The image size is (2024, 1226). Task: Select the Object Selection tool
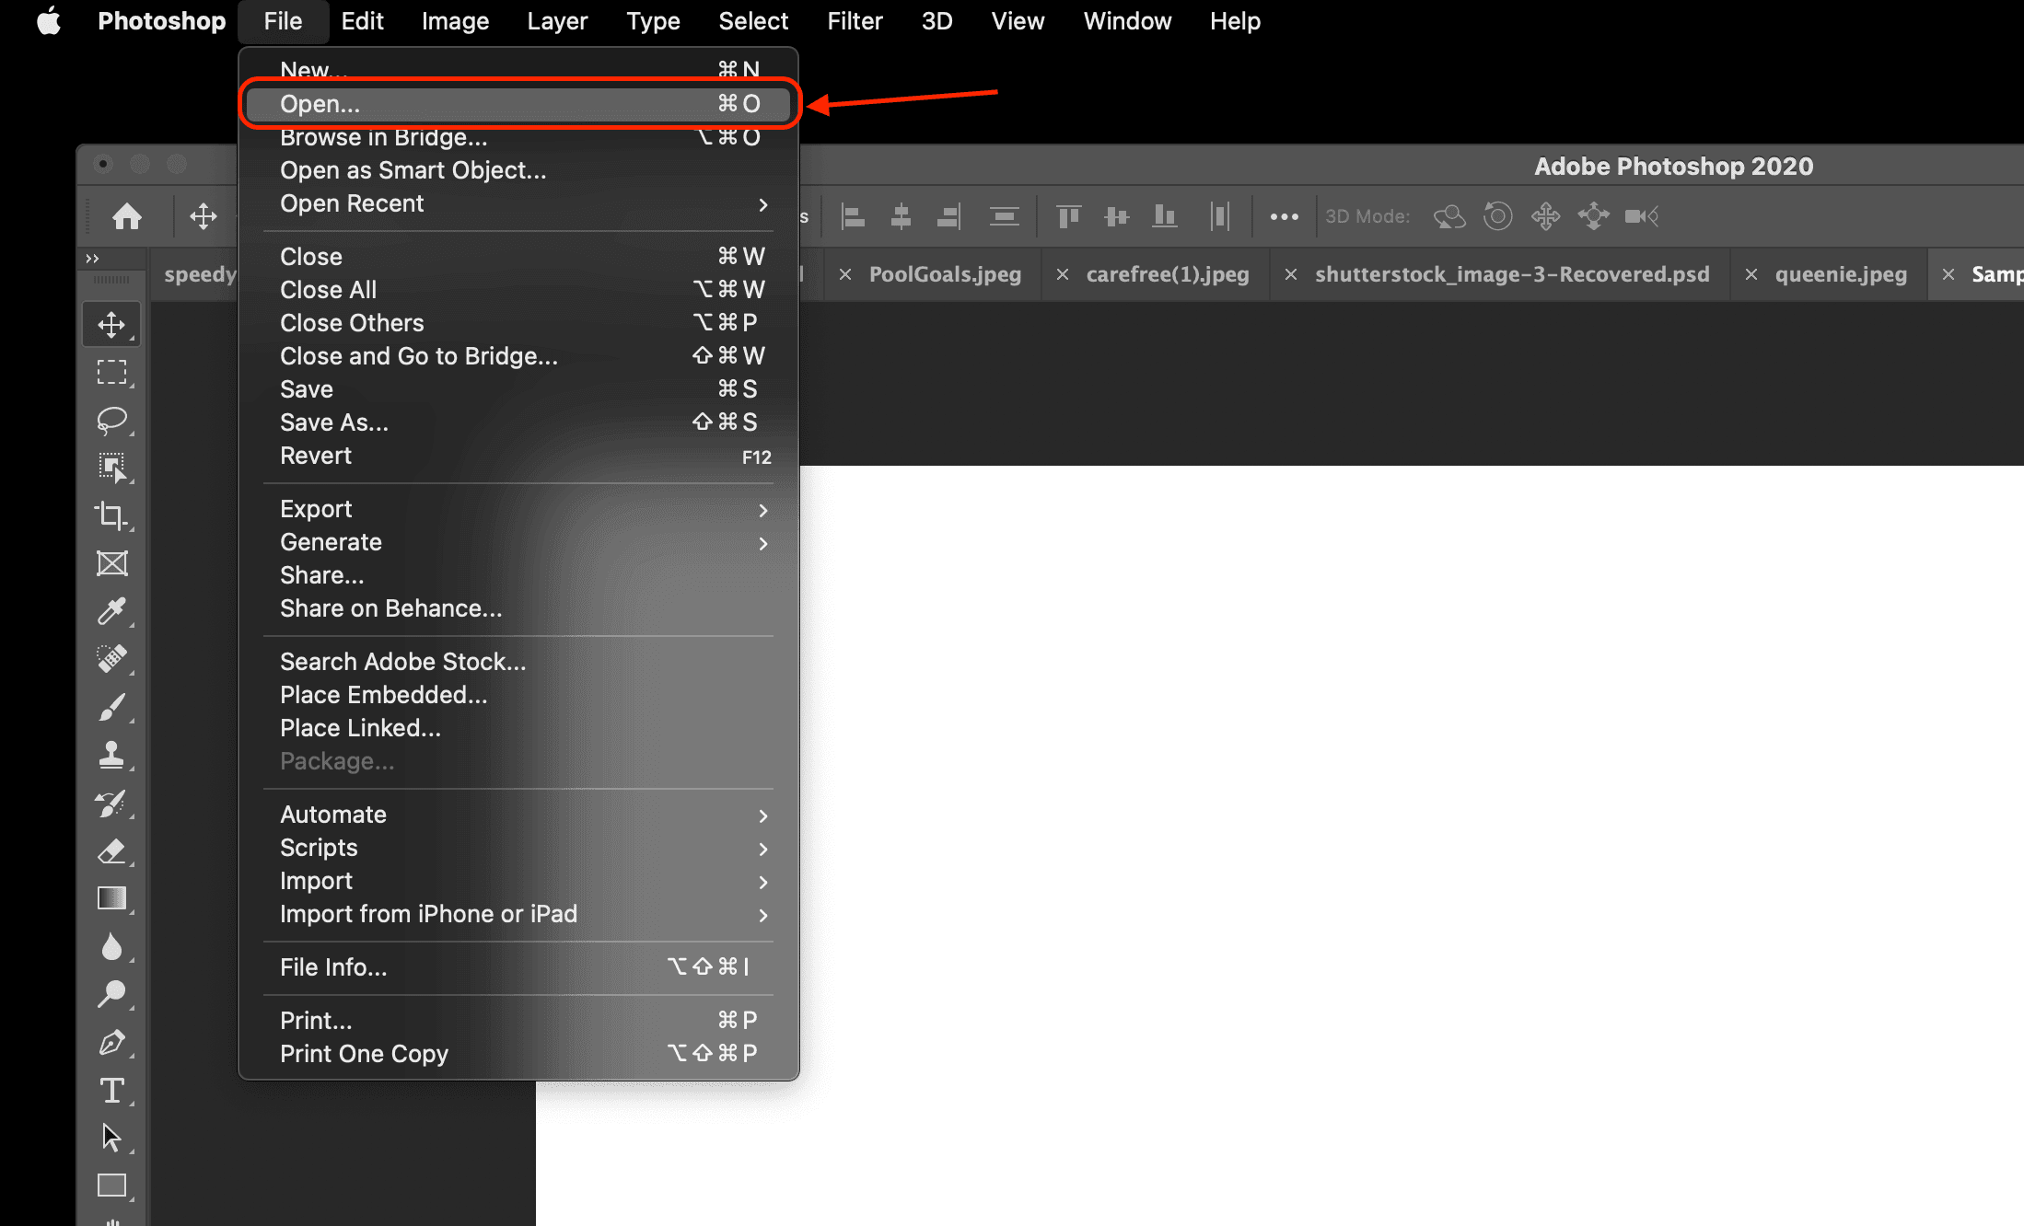111,468
